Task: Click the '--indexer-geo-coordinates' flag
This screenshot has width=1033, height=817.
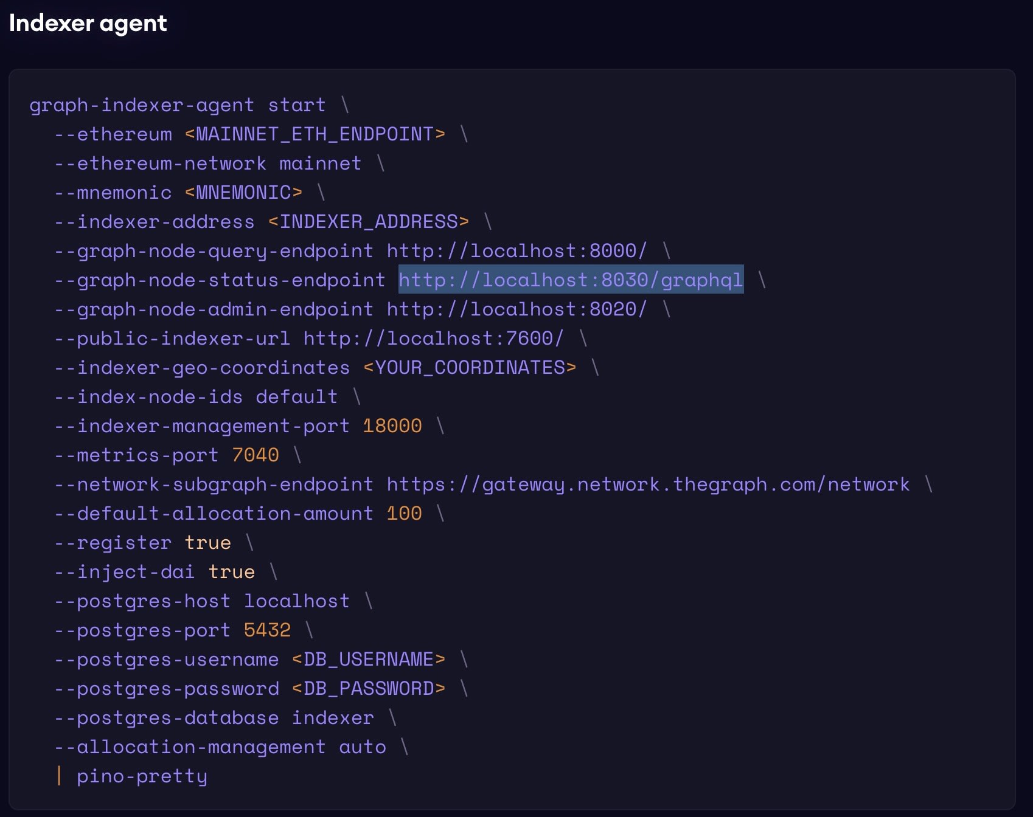Action: 202,367
